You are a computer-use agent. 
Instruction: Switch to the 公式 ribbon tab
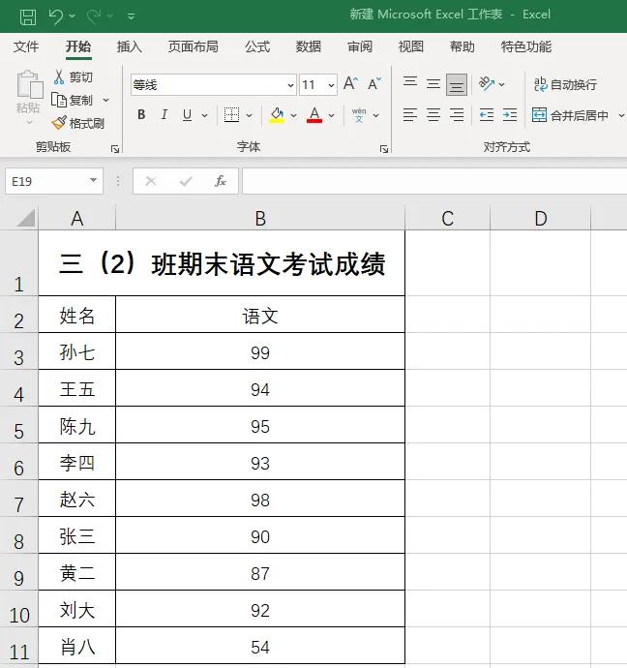(x=257, y=46)
